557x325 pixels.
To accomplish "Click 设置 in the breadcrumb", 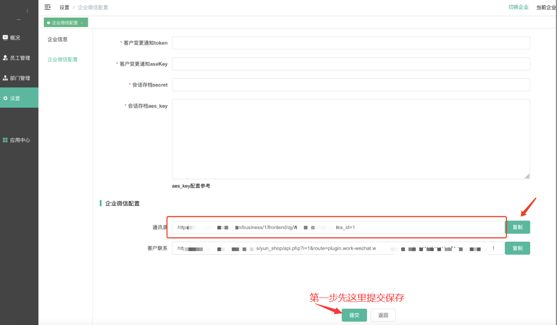I will 65,8.
